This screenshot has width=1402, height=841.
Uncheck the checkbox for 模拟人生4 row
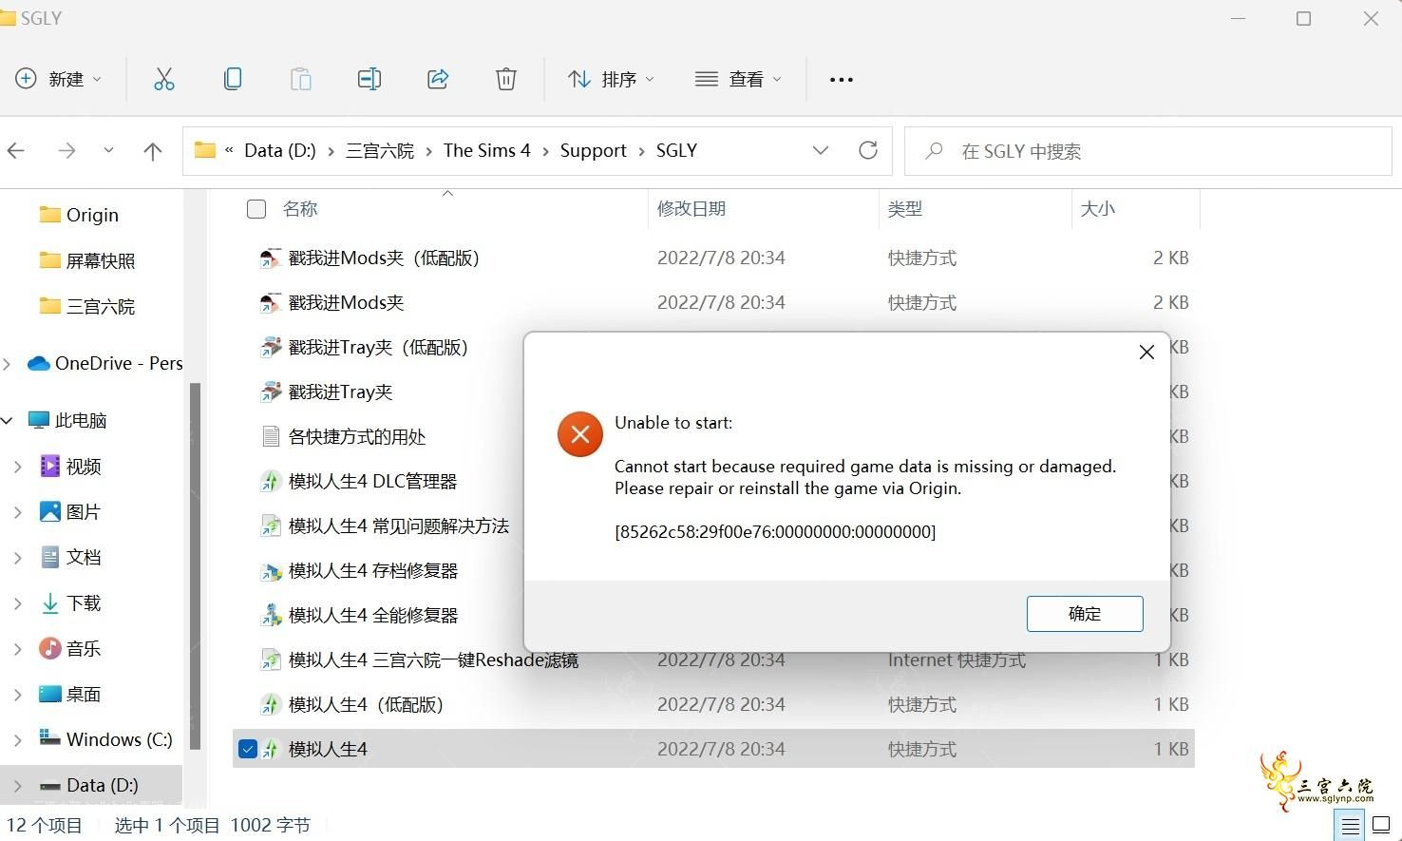coord(248,749)
